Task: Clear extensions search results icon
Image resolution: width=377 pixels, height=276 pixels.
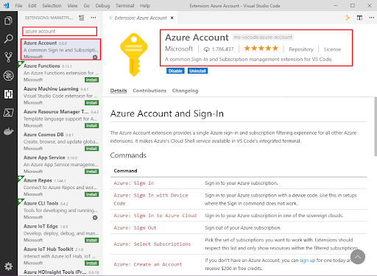Action: [81, 18]
